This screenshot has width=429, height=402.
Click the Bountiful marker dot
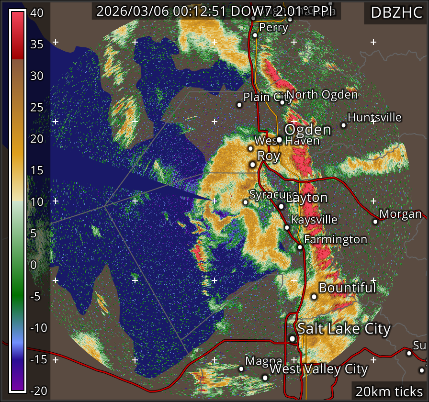point(314,297)
